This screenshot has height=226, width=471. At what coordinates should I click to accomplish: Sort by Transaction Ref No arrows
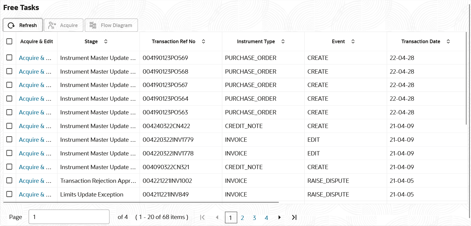point(204,41)
